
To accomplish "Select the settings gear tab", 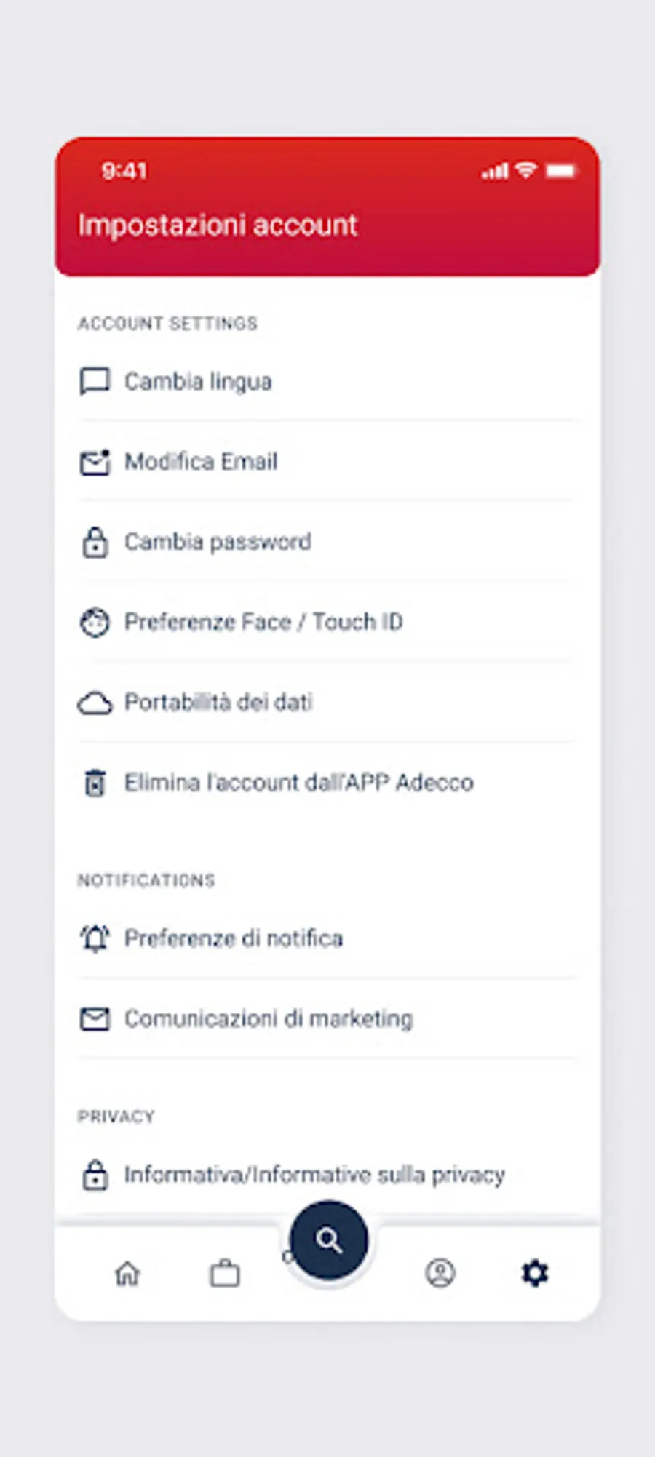I will click(535, 1273).
